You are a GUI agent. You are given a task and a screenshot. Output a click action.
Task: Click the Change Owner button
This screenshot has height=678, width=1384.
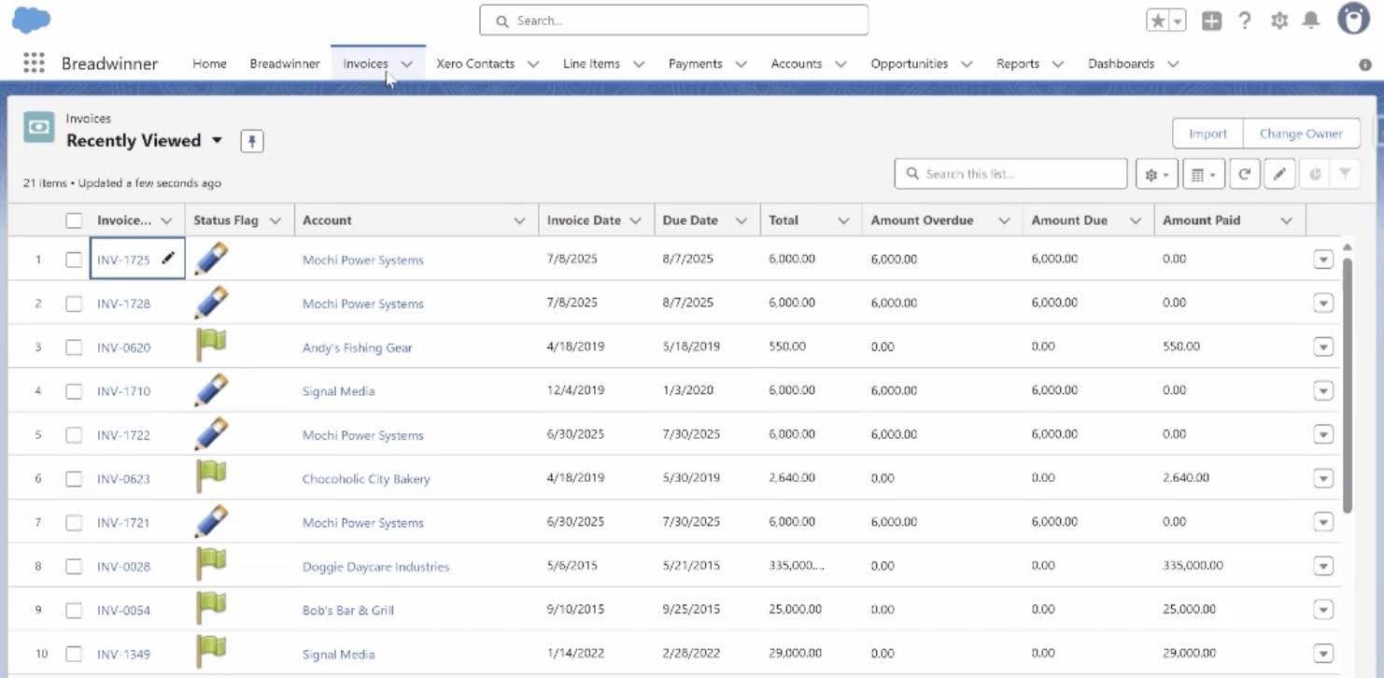click(x=1300, y=134)
